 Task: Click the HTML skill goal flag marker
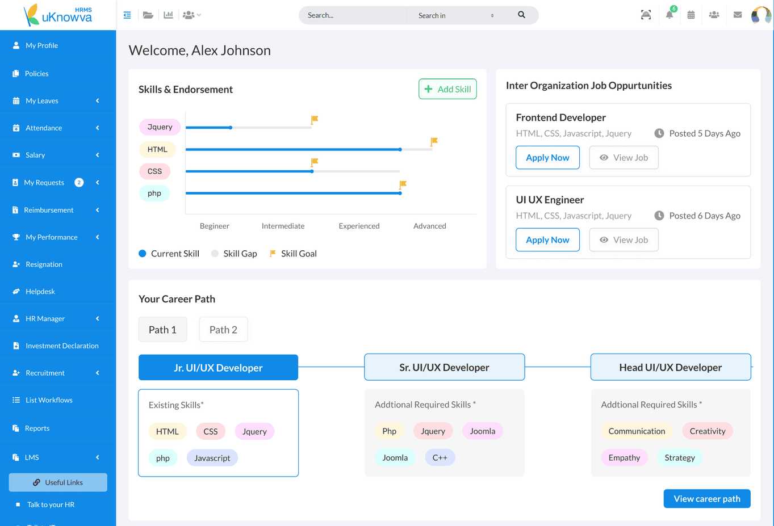tap(434, 141)
